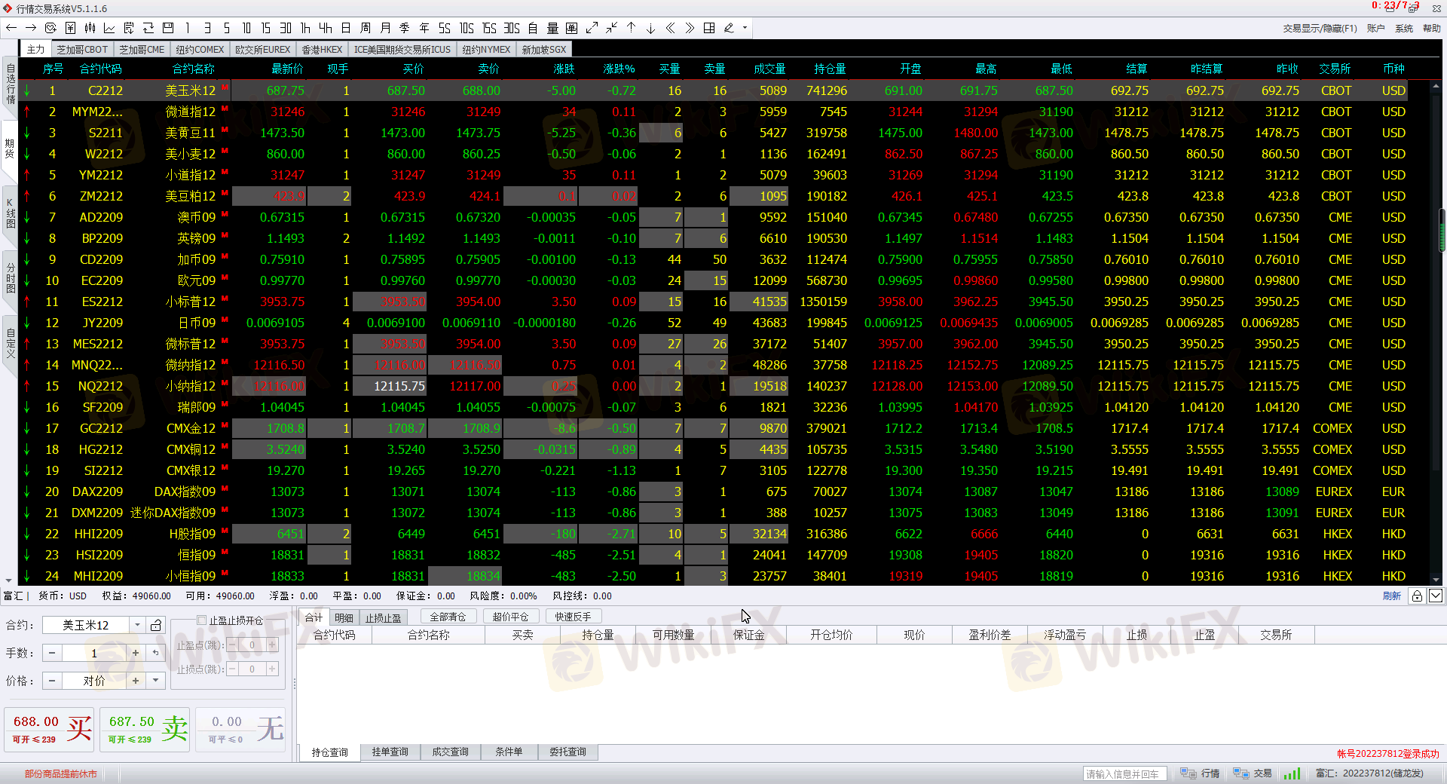
Task: Click the 全部清仓 button
Action: (x=448, y=617)
